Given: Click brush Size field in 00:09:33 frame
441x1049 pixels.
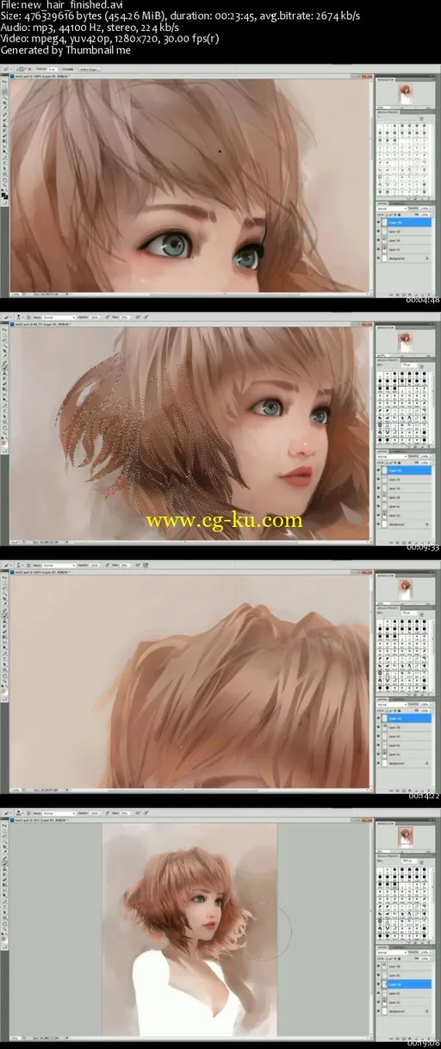Looking at the screenshot, I should [x=409, y=365].
